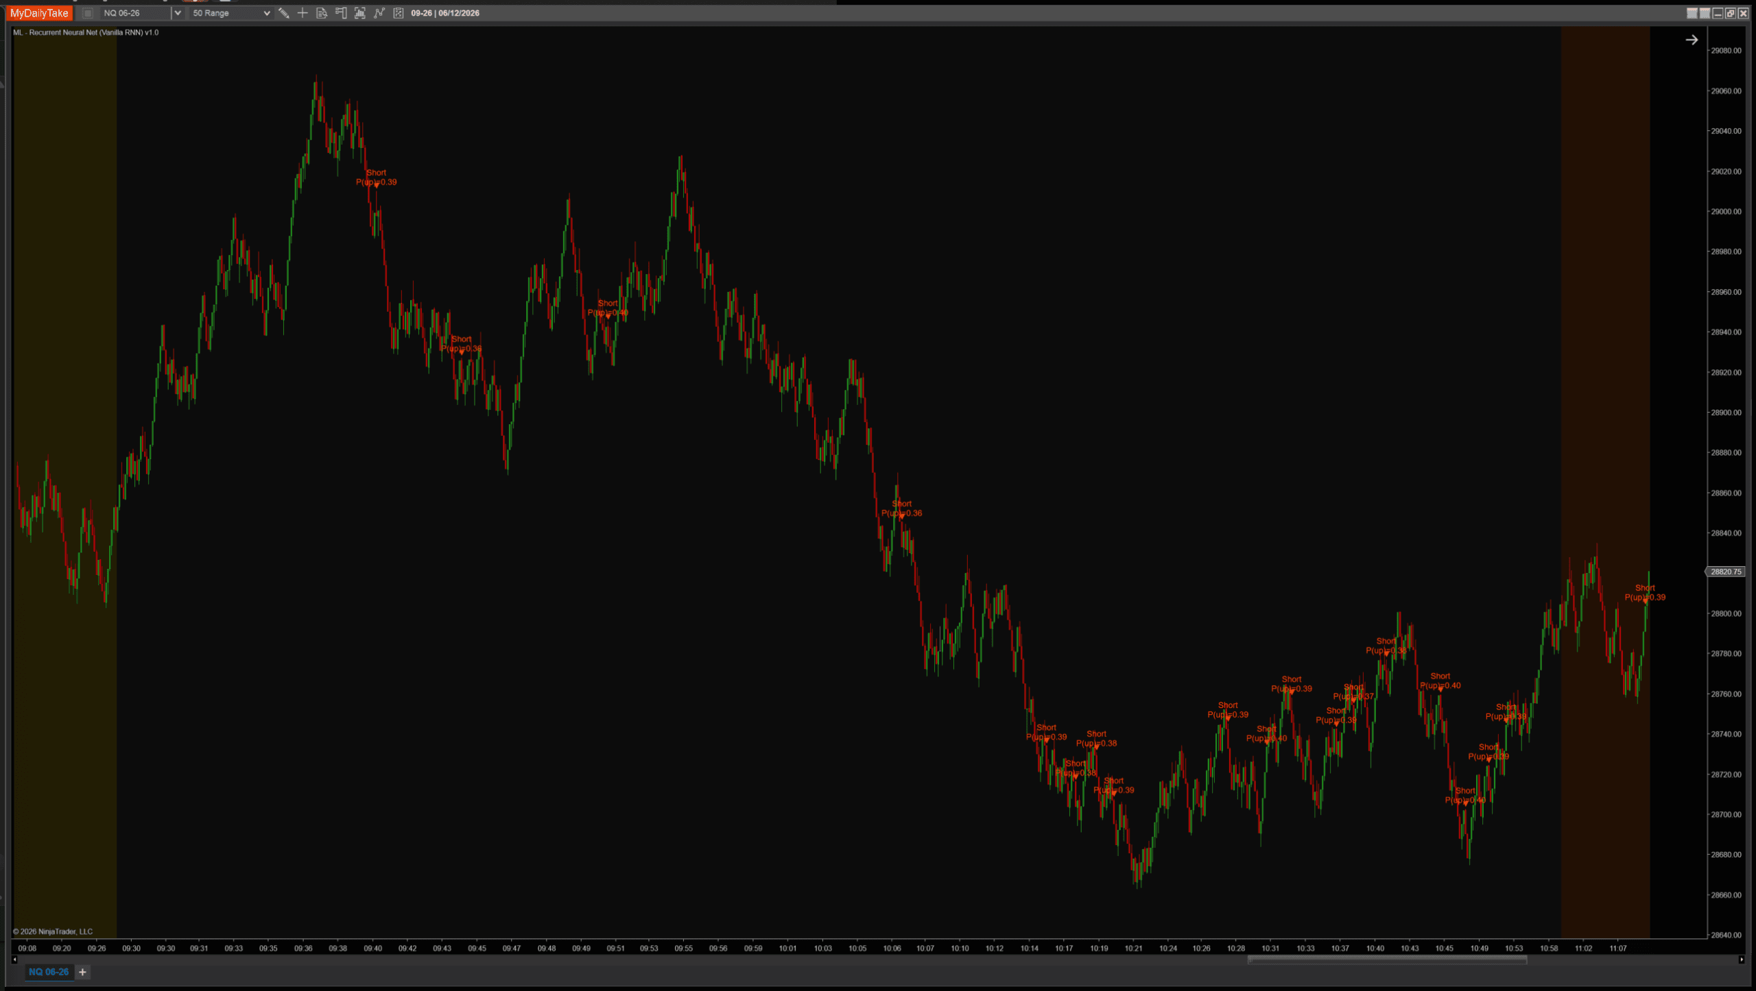Click the horizontal scrollbar left arrow
Viewport: 1756px width, 991px height.
coord(15,959)
